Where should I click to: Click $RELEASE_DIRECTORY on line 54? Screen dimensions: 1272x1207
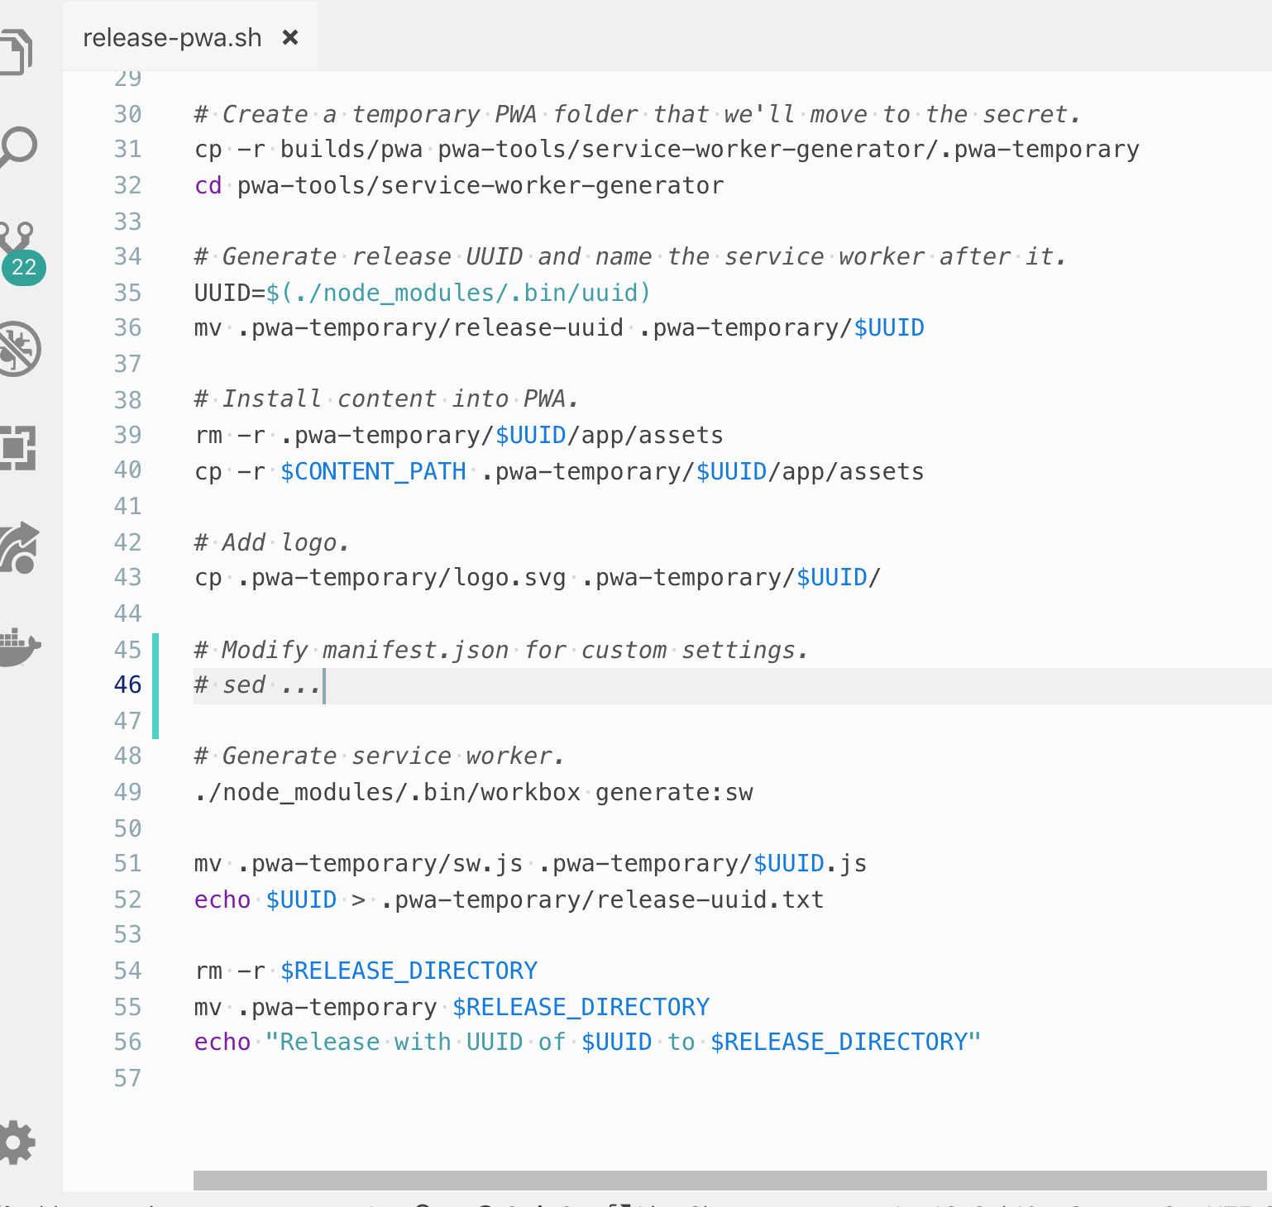pyautogui.click(x=407, y=971)
